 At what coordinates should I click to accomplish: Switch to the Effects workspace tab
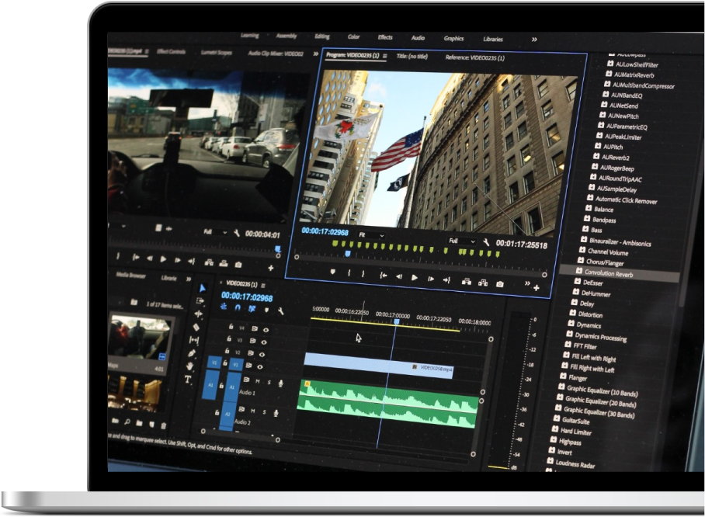coord(385,37)
